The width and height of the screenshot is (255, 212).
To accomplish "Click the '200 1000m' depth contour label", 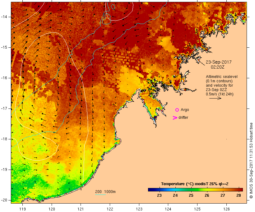I will tap(105, 192).
